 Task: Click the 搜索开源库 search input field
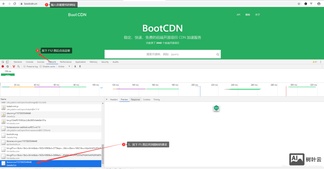coord(163,54)
